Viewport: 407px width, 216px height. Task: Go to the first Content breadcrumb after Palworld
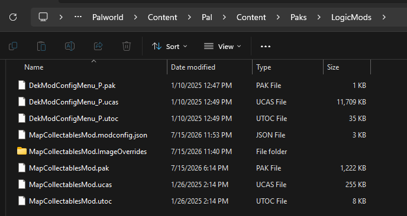163,17
